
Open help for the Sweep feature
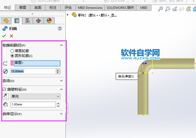point(60,29)
